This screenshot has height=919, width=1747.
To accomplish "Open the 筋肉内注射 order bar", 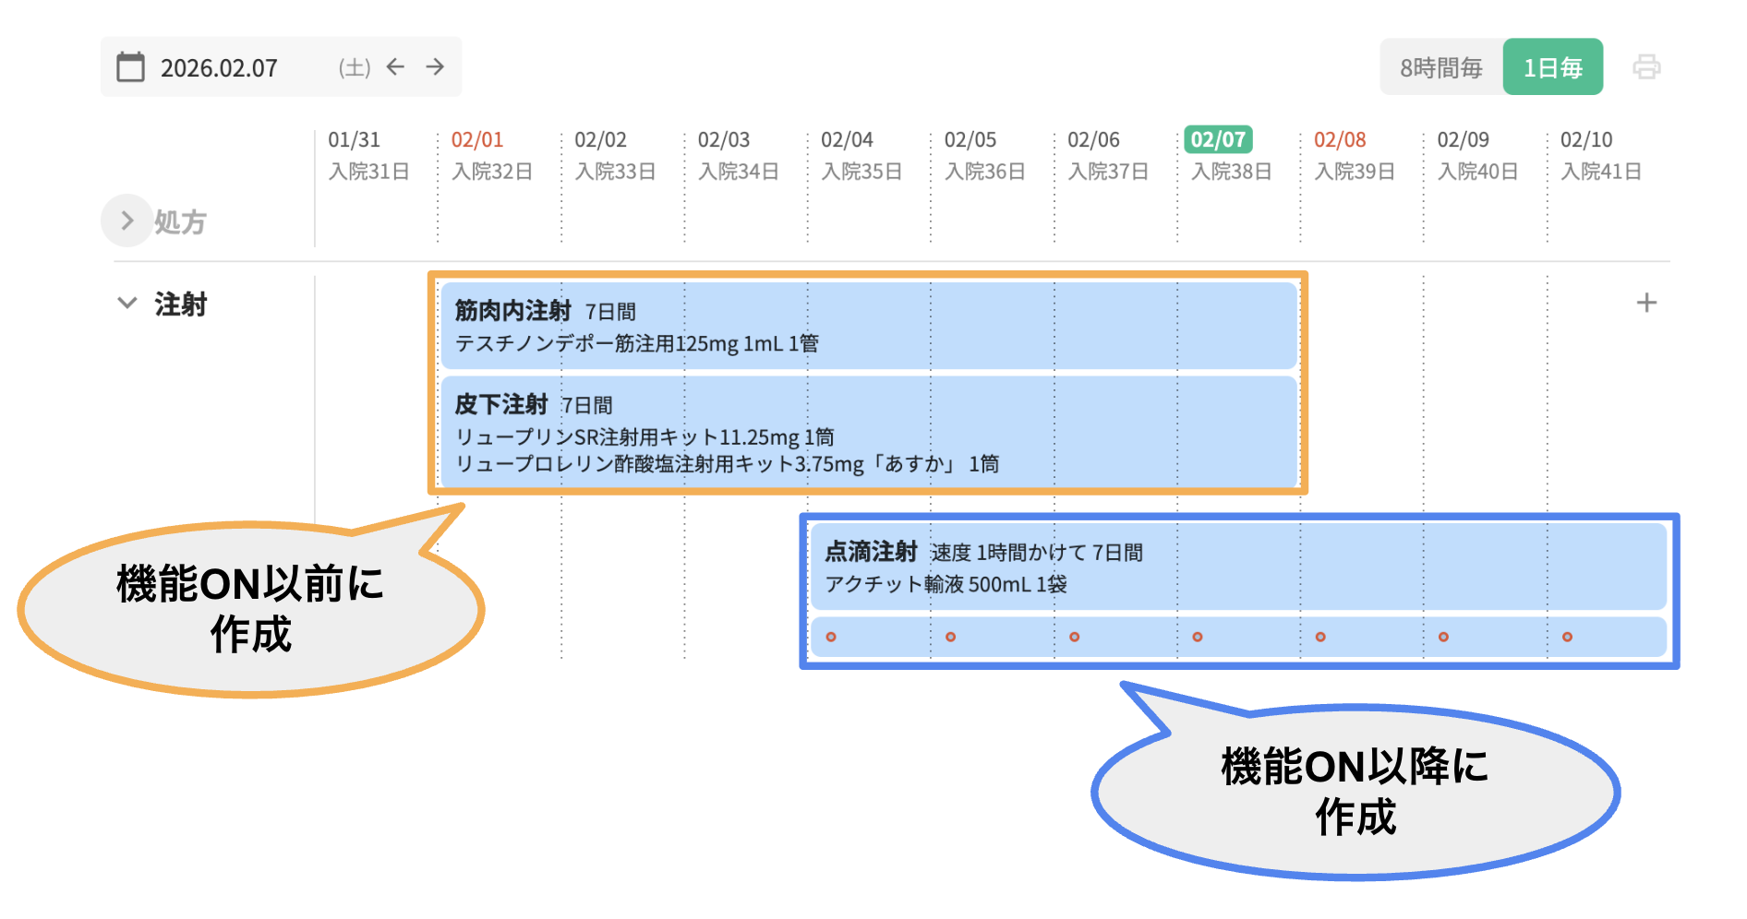I will [869, 326].
